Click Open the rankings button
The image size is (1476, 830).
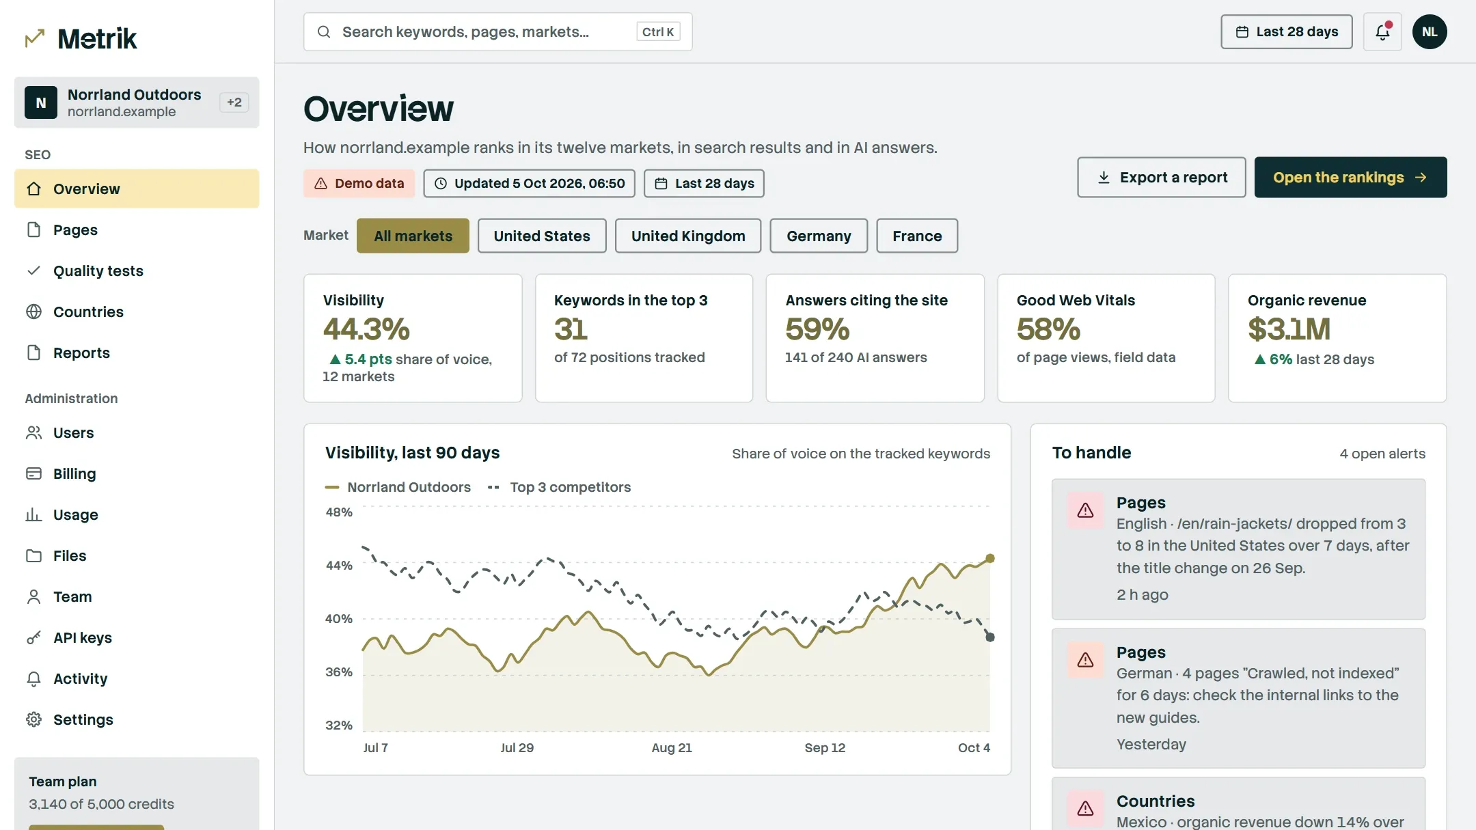pyautogui.click(x=1350, y=177)
